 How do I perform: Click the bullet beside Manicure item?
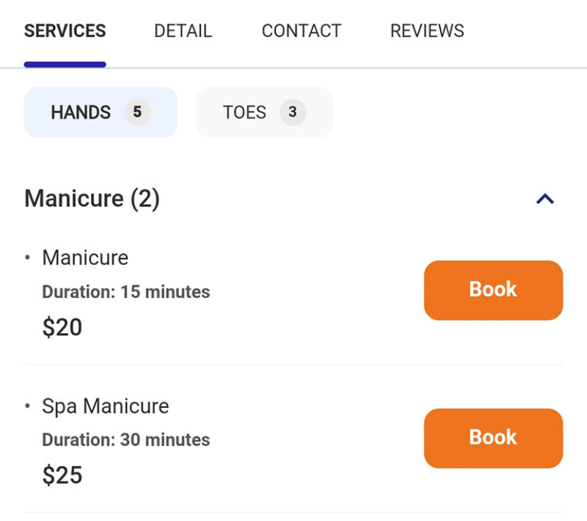pyautogui.click(x=28, y=257)
